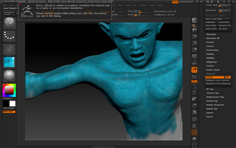This screenshot has width=236, height=148.
Task: Expand the Displacement Map subpalette
Action: point(215,97)
